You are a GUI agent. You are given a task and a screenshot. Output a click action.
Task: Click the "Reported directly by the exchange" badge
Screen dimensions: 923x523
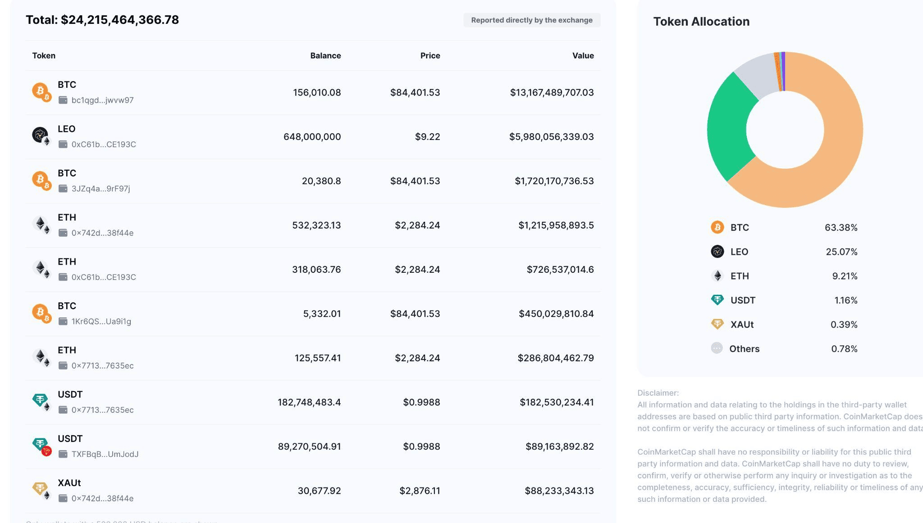(x=532, y=20)
